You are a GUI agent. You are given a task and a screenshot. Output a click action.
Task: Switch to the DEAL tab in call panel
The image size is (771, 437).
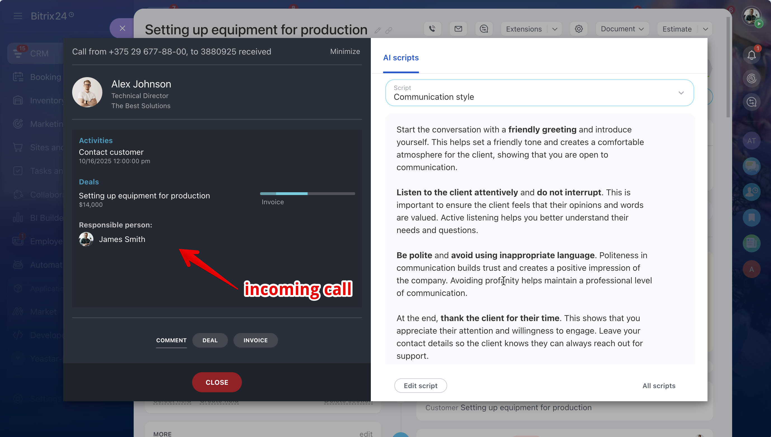[210, 340]
